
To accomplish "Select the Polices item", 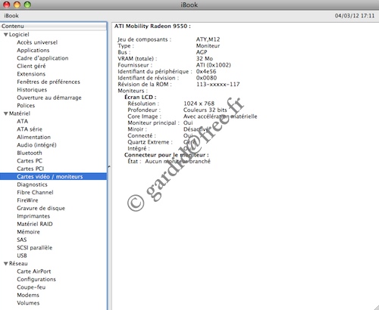I will (26, 106).
